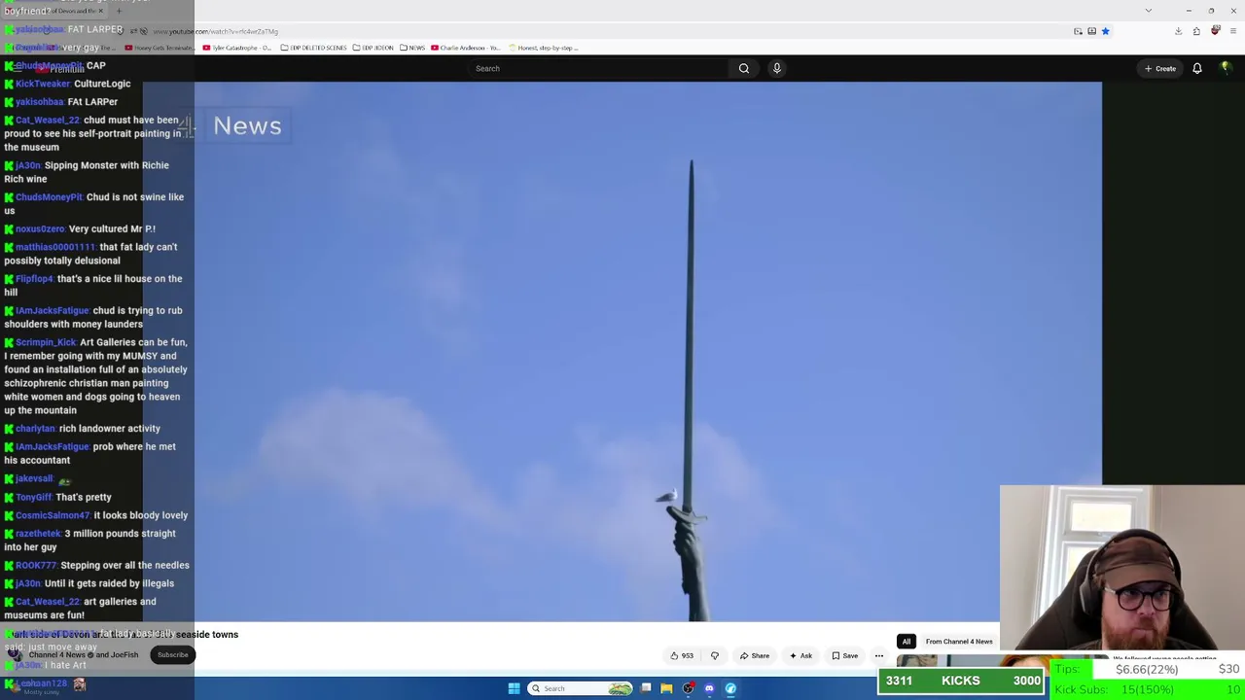
Task: Open Windows Start menu
Action: pyautogui.click(x=514, y=688)
